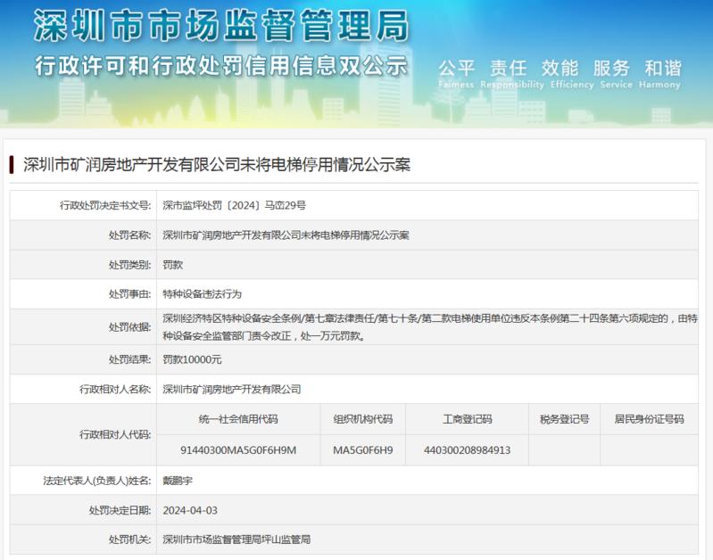Select the label 处罚结果
713x560 pixels.
[x=129, y=359]
